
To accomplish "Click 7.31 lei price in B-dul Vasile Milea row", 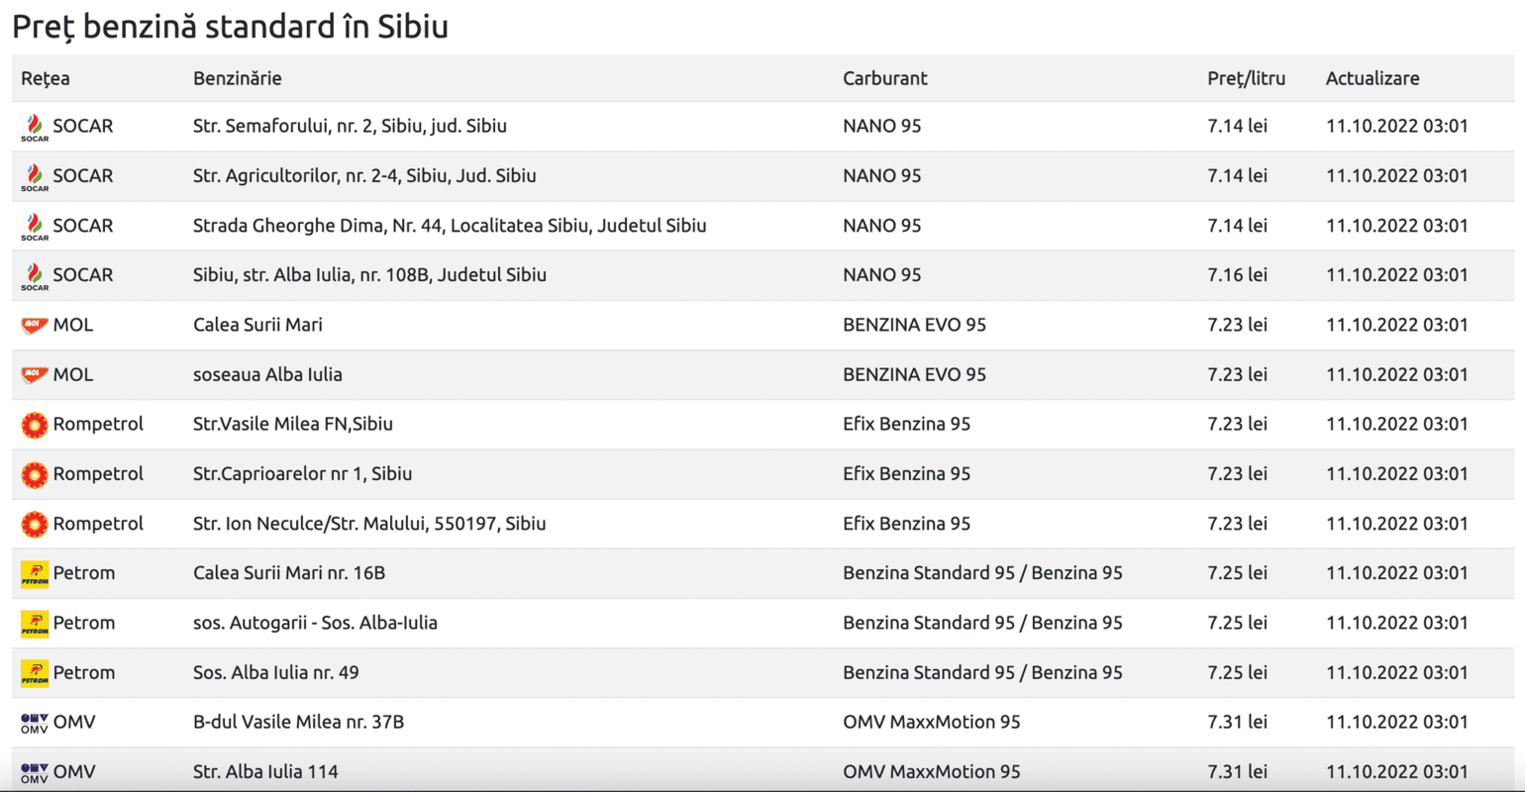I will [x=1237, y=722].
